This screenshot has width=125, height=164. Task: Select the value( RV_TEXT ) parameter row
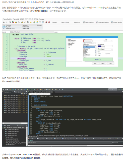click(x=22, y=28)
